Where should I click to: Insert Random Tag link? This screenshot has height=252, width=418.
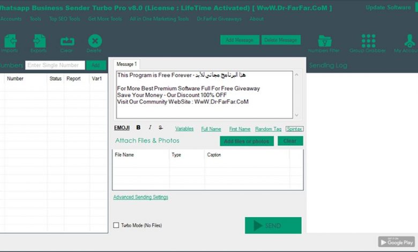pos(268,129)
